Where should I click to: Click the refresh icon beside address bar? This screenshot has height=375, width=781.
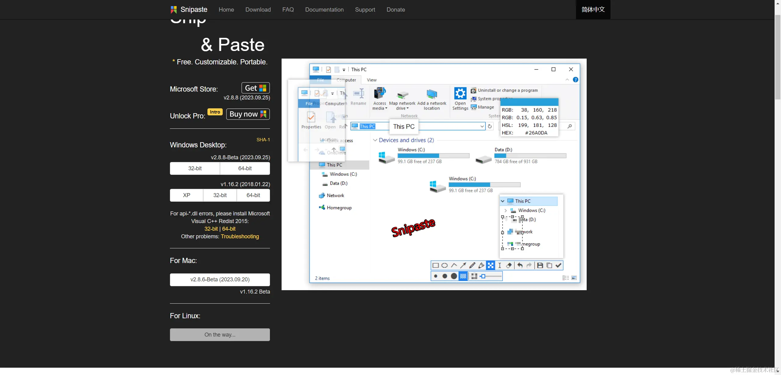tap(490, 126)
